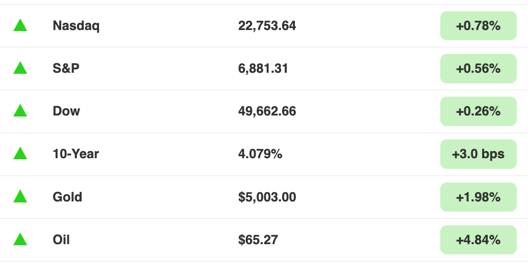Select the +0.26% Dow change badge
528x264 pixels.
(x=478, y=111)
